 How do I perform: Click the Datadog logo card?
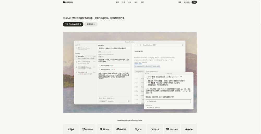click(87, 129)
